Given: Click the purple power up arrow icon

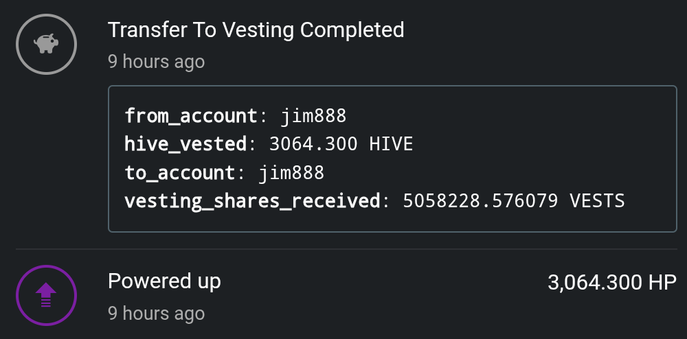Looking at the screenshot, I should [x=46, y=296].
